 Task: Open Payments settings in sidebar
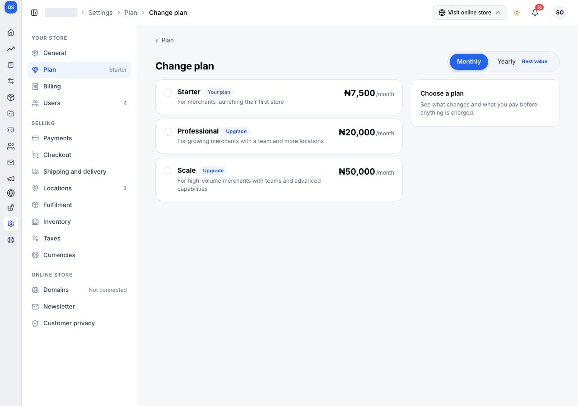coord(79,138)
